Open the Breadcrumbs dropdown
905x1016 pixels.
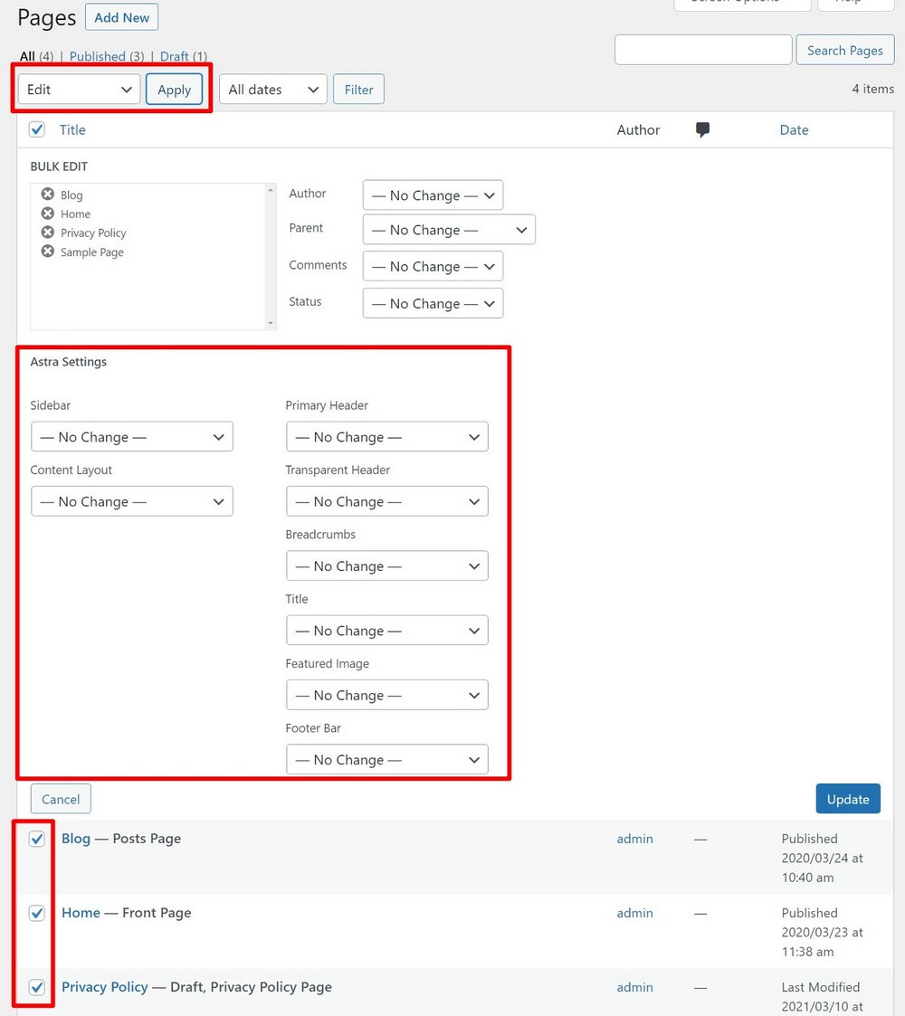387,565
